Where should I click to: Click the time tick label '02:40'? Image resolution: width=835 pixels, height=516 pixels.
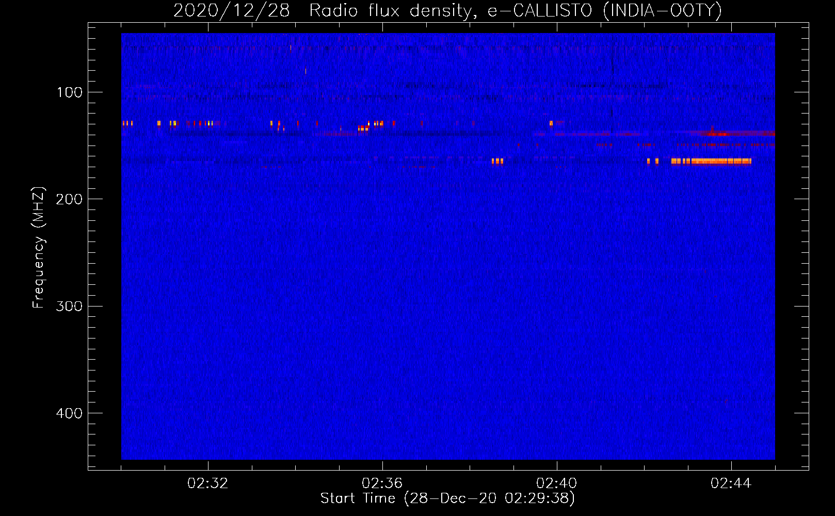557,483
